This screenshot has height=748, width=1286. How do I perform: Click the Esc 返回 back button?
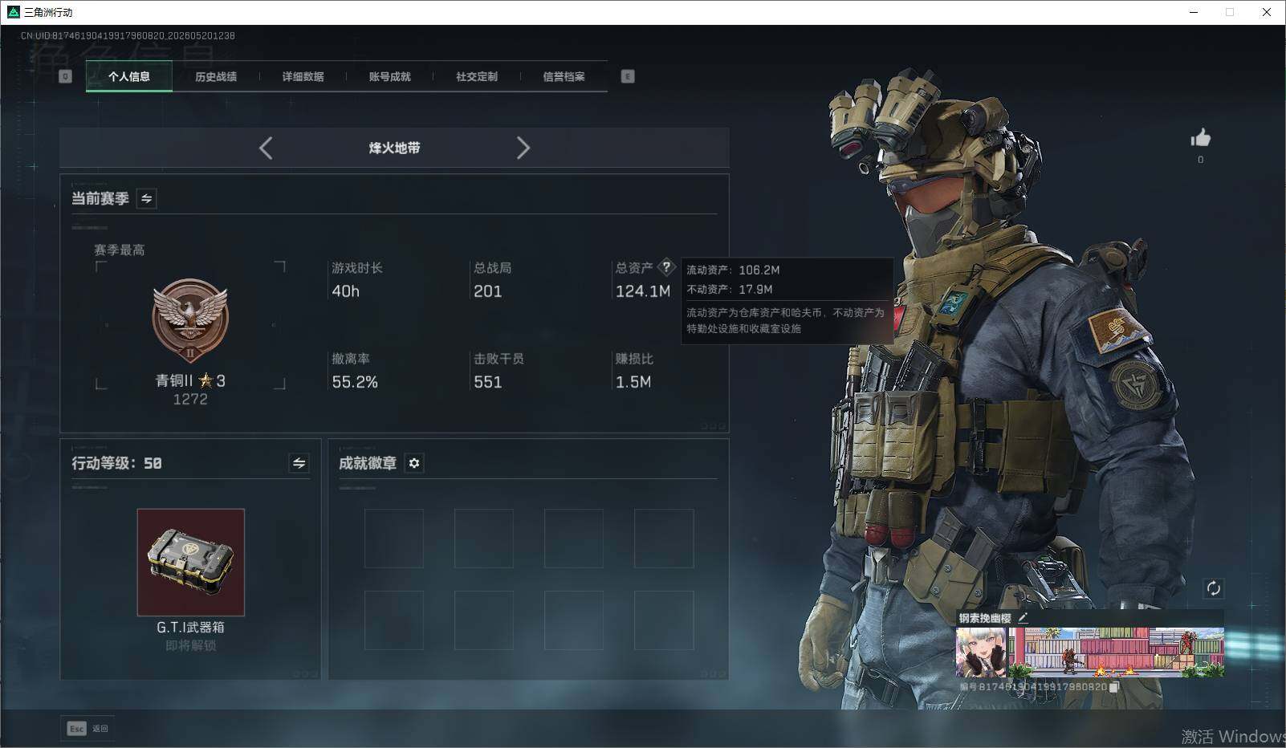click(87, 729)
